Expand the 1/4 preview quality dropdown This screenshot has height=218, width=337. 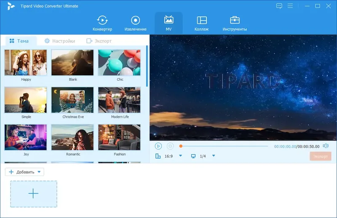click(214, 156)
